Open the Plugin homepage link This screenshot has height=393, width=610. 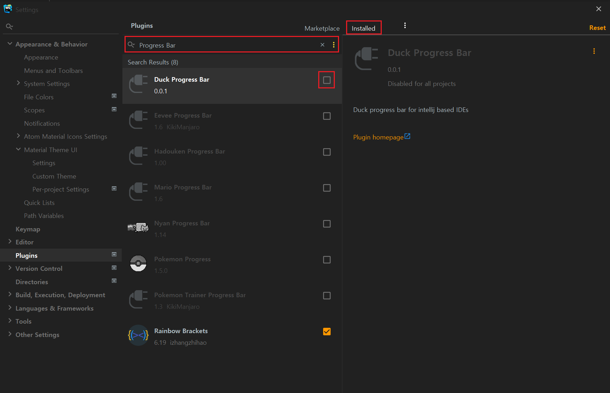pos(378,137)
